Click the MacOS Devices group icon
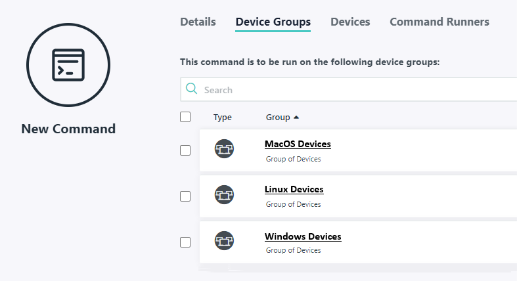517x281 pixels. click(x=225, y=149)
